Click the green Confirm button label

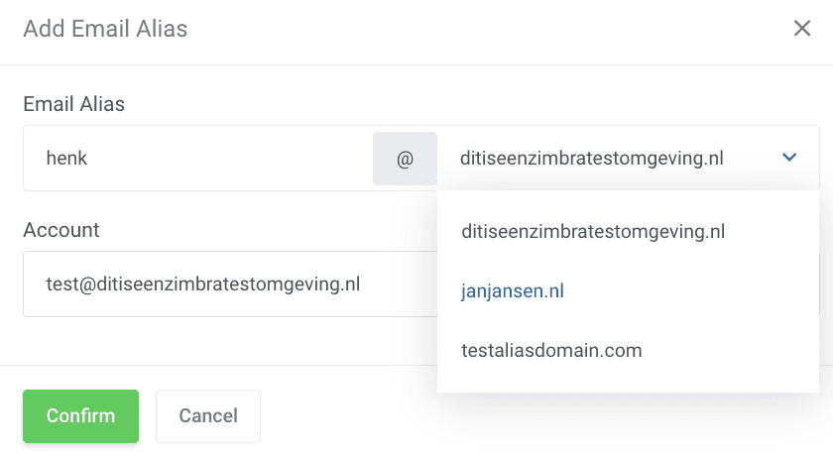point(80,415)
